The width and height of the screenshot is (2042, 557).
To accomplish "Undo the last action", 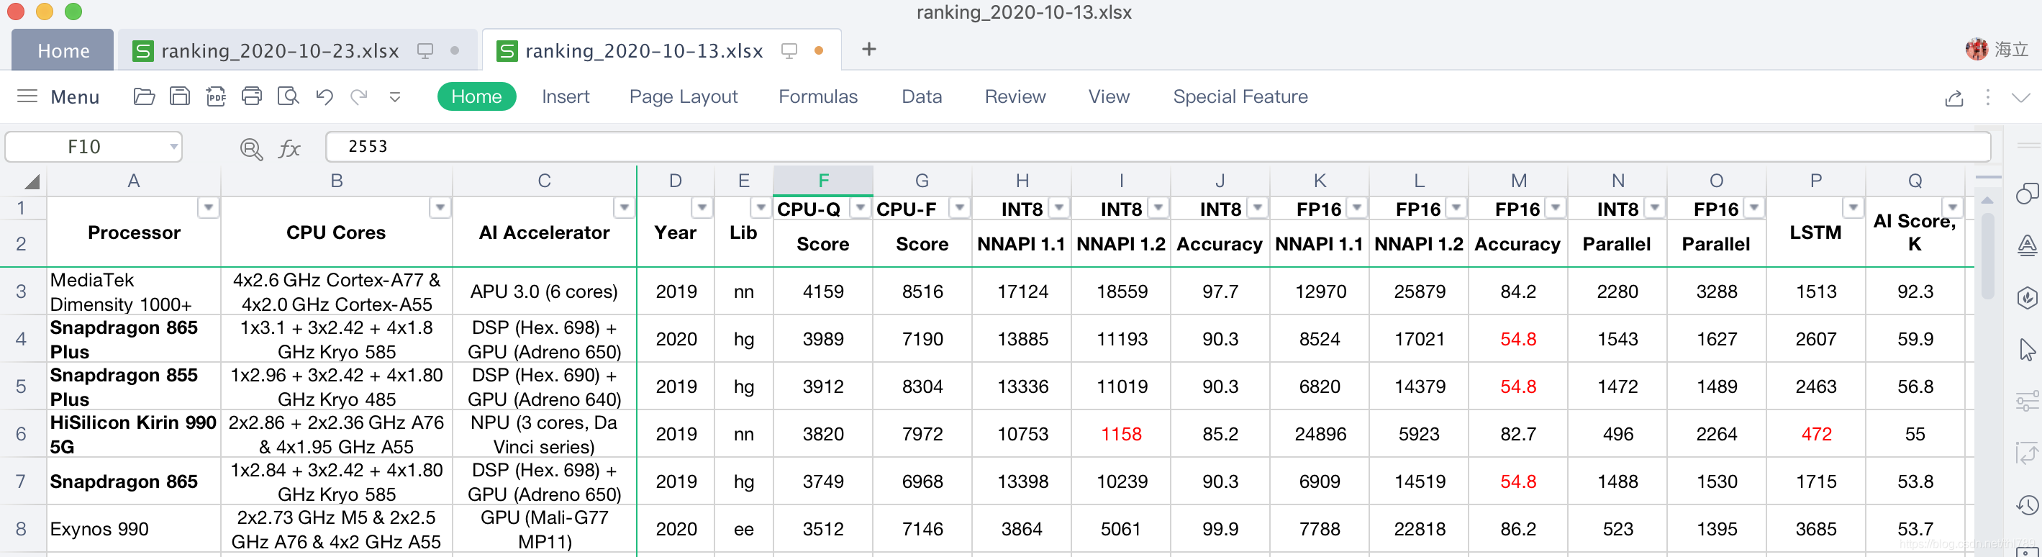I will pyautogui.click(x=325, y=96).
